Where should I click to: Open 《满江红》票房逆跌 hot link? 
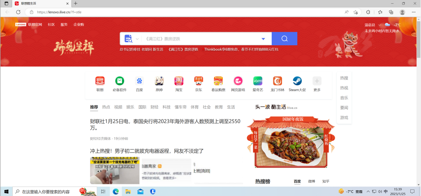point(183,49)
